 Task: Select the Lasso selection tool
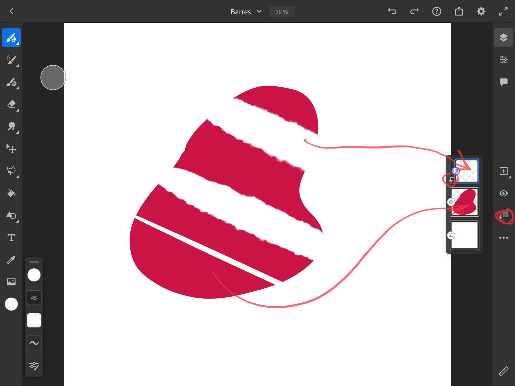(11, 171)
